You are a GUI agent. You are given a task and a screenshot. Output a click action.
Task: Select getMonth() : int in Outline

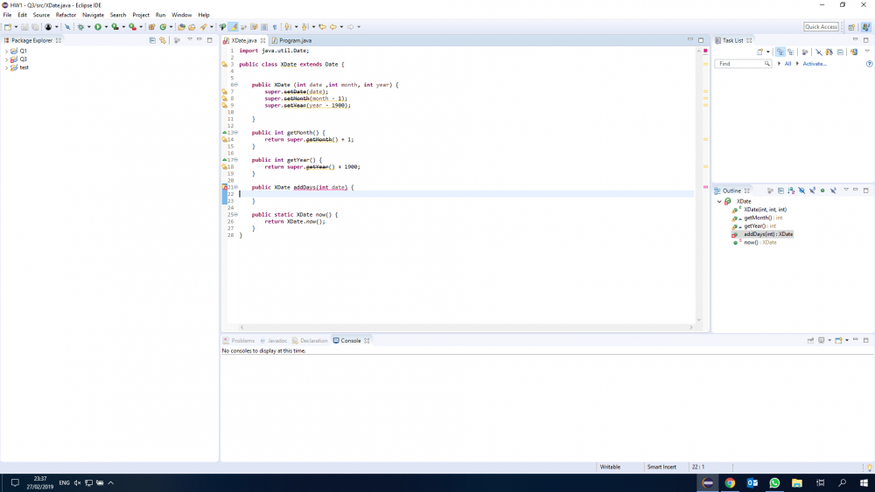(x=757, y=218)
